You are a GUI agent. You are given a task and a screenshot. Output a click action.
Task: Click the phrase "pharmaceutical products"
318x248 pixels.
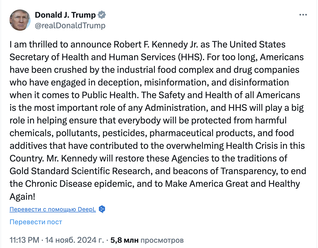(201, 133)
